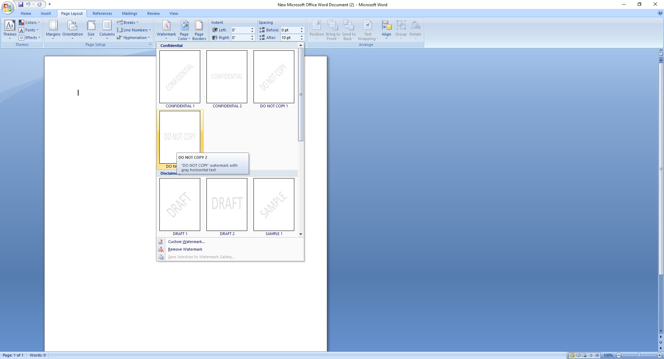Screen dimensions: 664x359
Task: Open the Page Color tool
Action: point(184,26)
